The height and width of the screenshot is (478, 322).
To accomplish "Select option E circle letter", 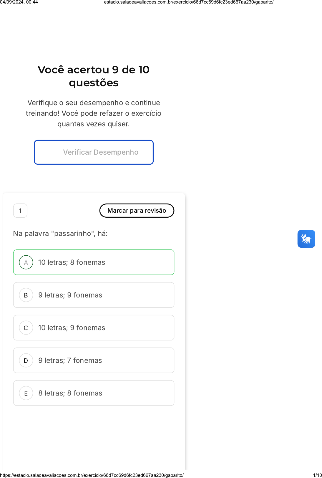I will (x=26, y=393).
